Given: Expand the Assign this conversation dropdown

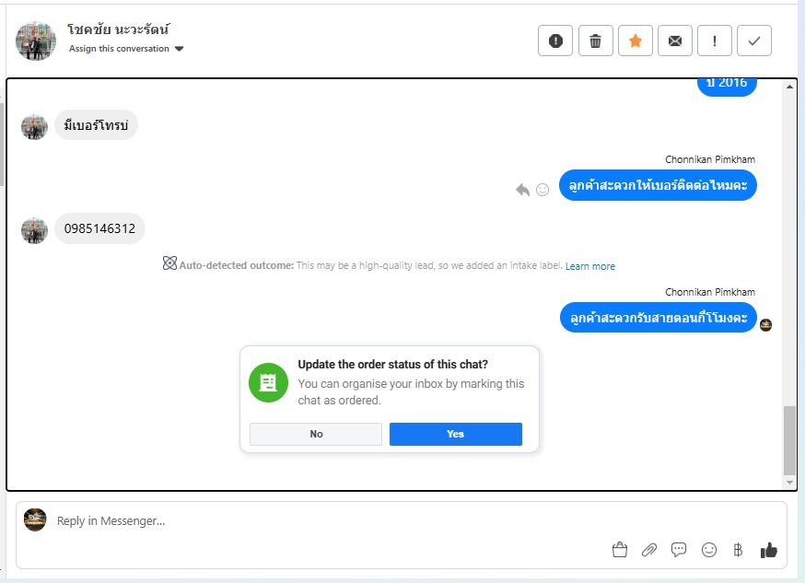Looking at the screenshot, I should (126, 49).
